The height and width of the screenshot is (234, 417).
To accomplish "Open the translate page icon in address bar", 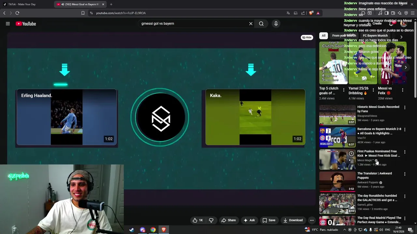I will pyautogui.click(x=288, y=13).
